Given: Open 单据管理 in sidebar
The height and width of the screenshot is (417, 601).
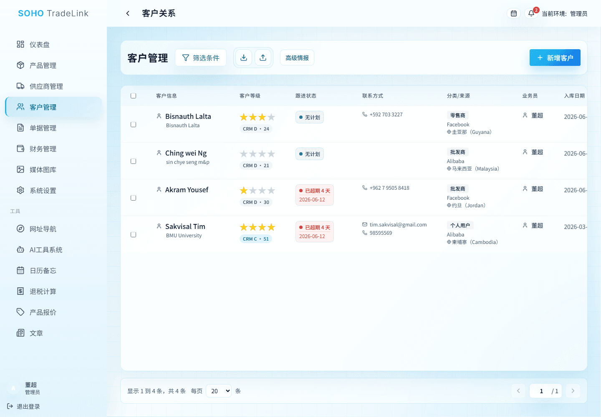Looking at the screenshot, I should click(x=53, y=128).
